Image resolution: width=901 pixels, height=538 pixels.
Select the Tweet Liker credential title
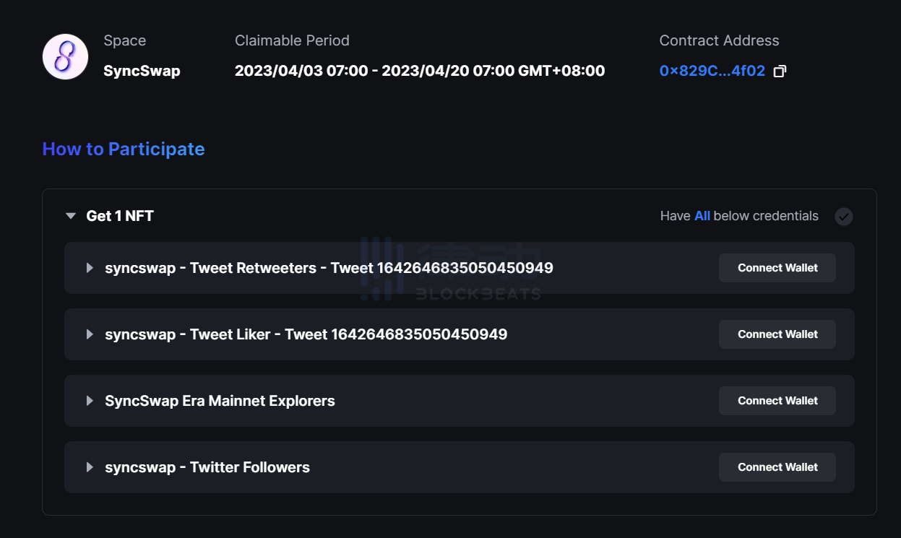(x=306, y=334)
